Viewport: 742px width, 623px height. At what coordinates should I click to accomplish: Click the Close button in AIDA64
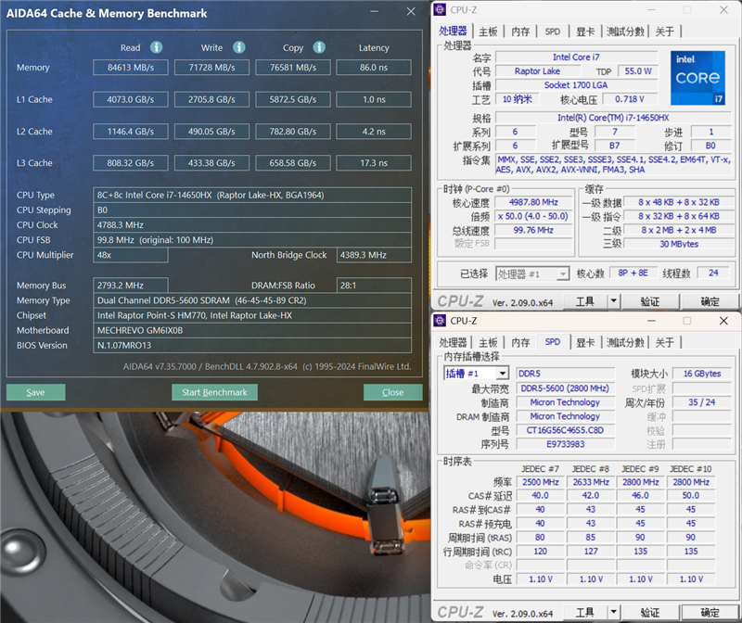click(392, 392)
